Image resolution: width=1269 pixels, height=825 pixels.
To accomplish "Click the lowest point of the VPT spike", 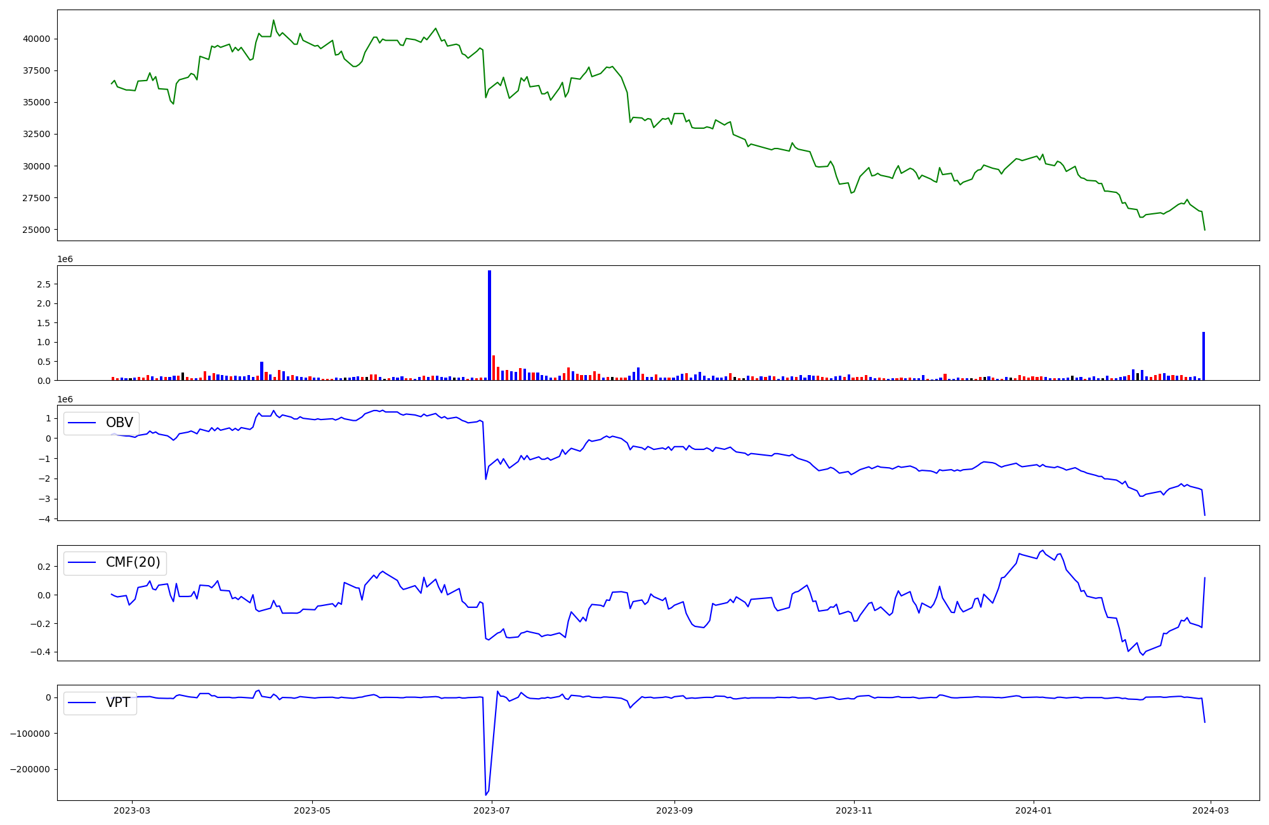I will [486, 795].
